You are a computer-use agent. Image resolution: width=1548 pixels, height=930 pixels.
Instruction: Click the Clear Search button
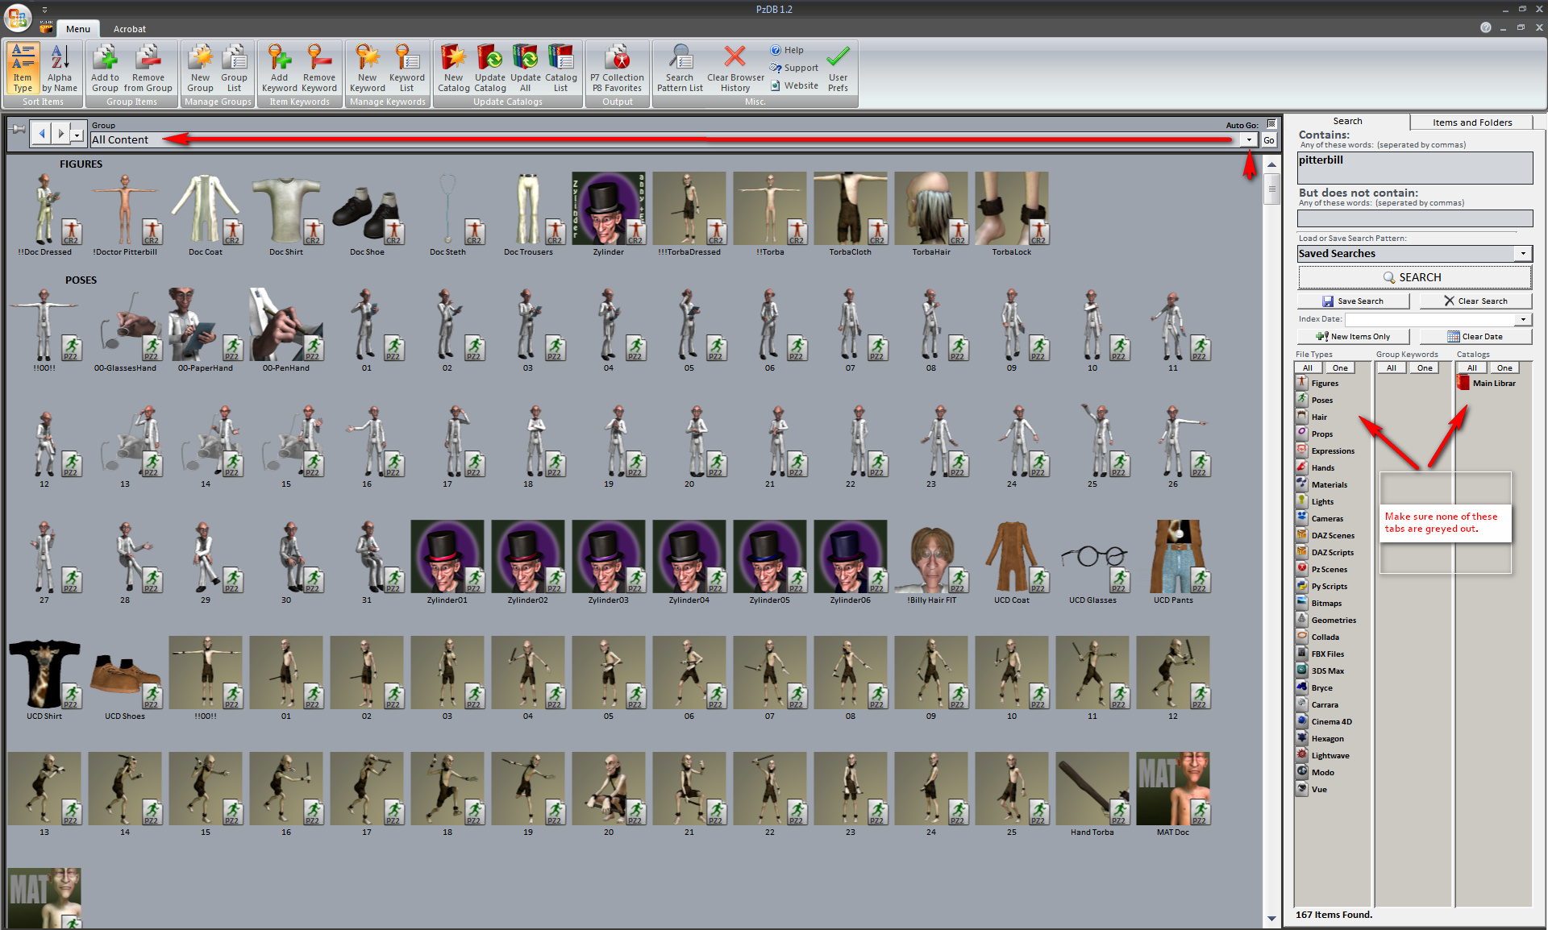point(1475,301)
